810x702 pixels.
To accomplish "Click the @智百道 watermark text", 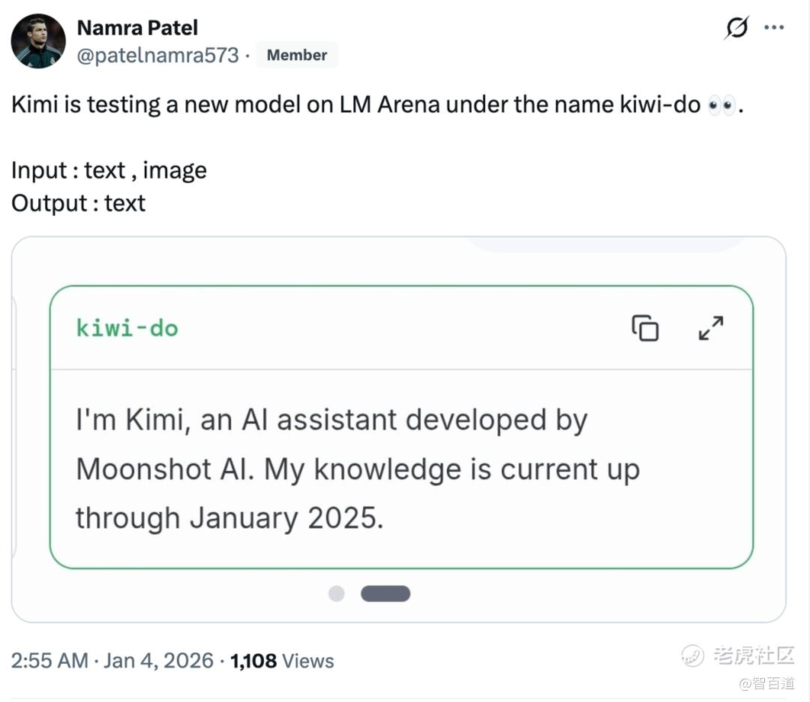I will coord(766,683).
